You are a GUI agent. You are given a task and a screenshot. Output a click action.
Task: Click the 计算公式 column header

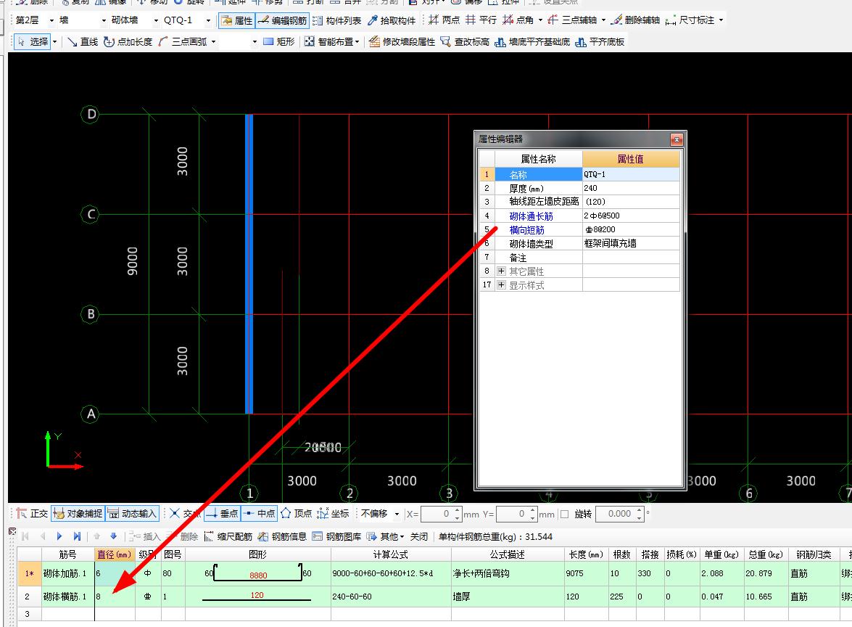391,554
